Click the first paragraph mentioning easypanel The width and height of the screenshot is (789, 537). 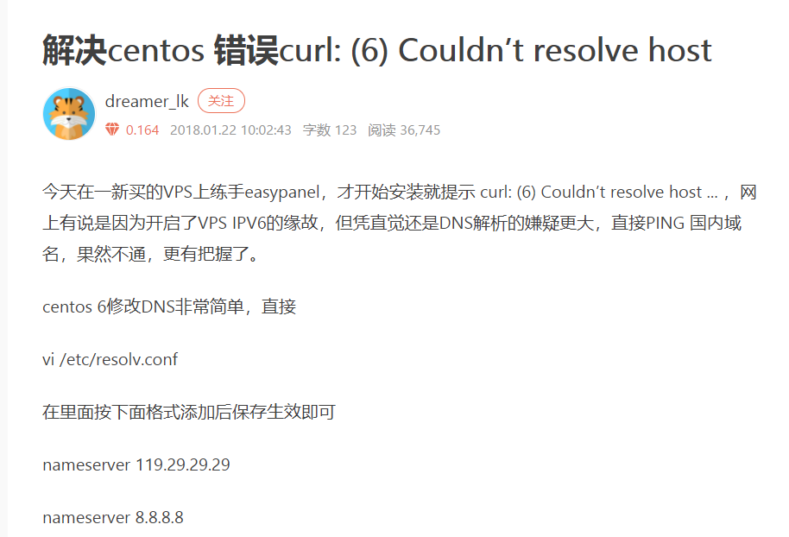point(400,223)
